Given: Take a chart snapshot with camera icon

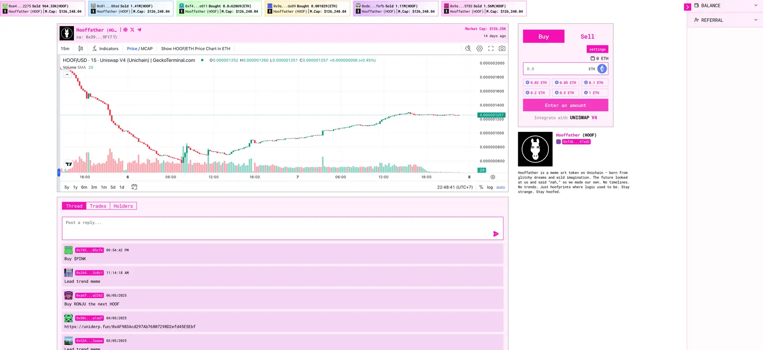Looking at the screenshot, I should point(502,48).
